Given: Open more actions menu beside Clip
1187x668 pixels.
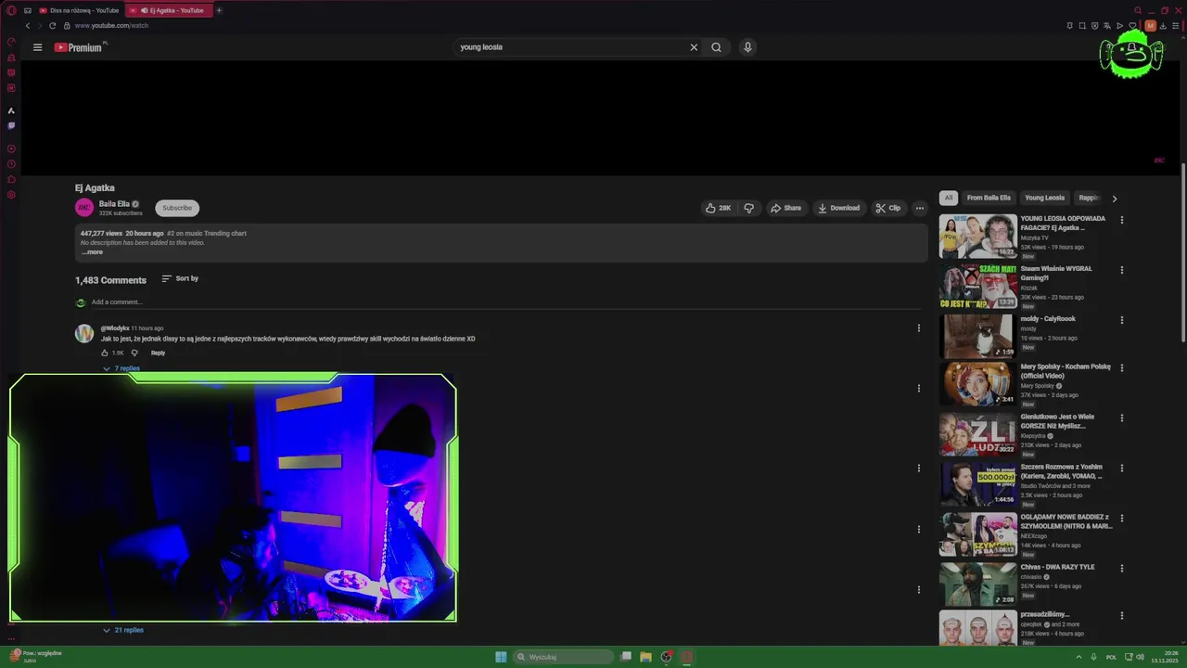Looking at the screenshot, I should pyautogui.click(x=920, y=208).
